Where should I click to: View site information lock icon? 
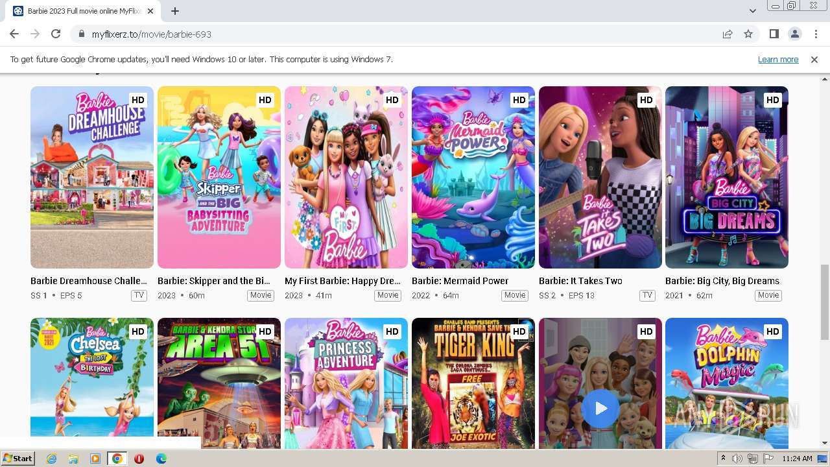[81, 34]
